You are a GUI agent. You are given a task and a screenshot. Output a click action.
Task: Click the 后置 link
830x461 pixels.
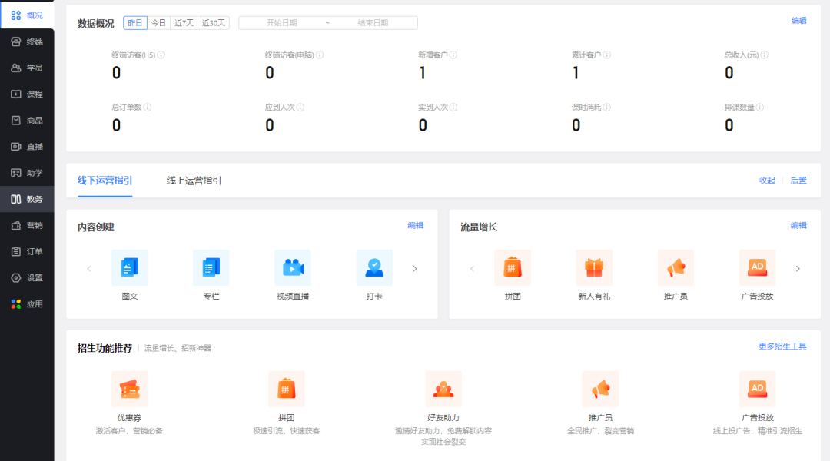798,181
